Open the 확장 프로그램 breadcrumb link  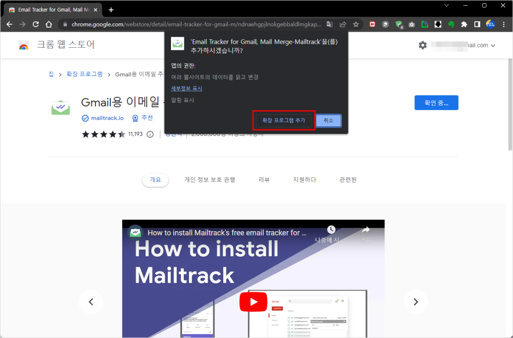[84, 74]
